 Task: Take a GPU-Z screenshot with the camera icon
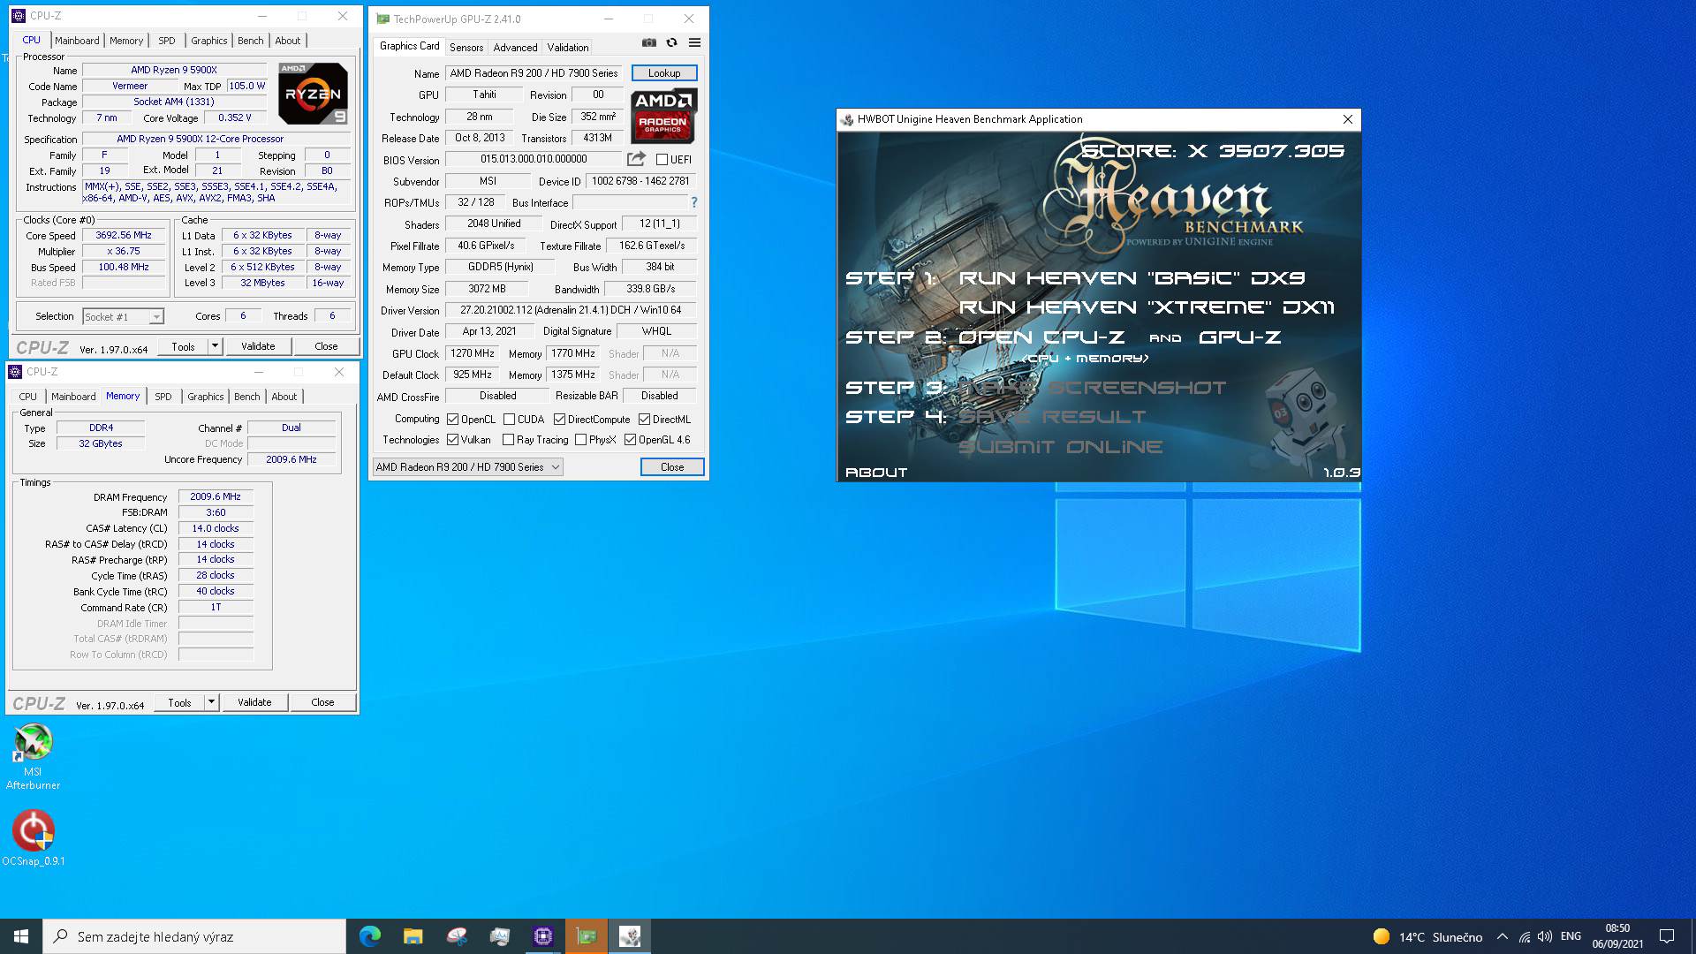tap(649, 42)
